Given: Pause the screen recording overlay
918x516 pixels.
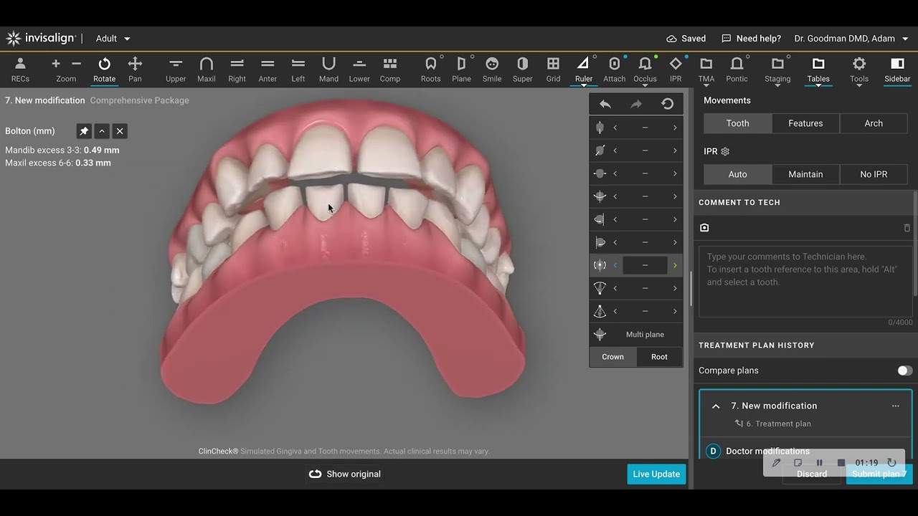Looking at the screenshot, I should [x=820, y=463].
